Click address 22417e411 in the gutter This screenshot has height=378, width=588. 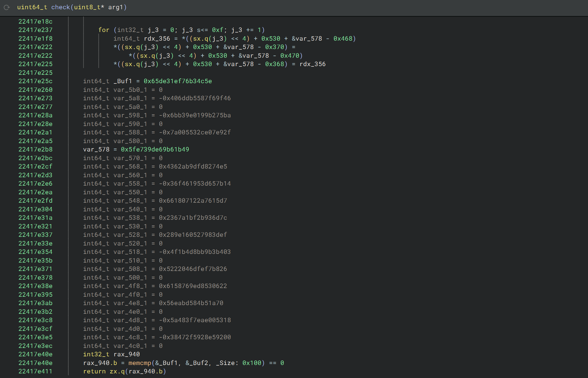[x=35, y=371]
